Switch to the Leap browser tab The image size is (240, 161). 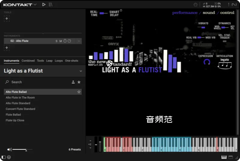(49, 61)
